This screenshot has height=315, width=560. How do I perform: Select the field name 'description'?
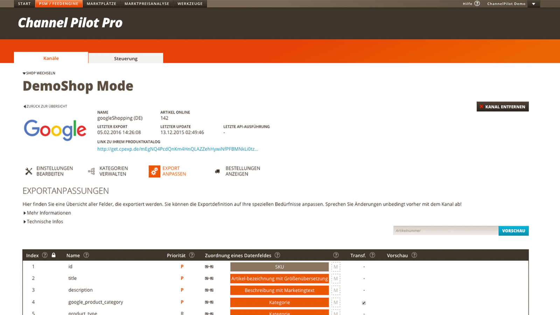point(80,290)
